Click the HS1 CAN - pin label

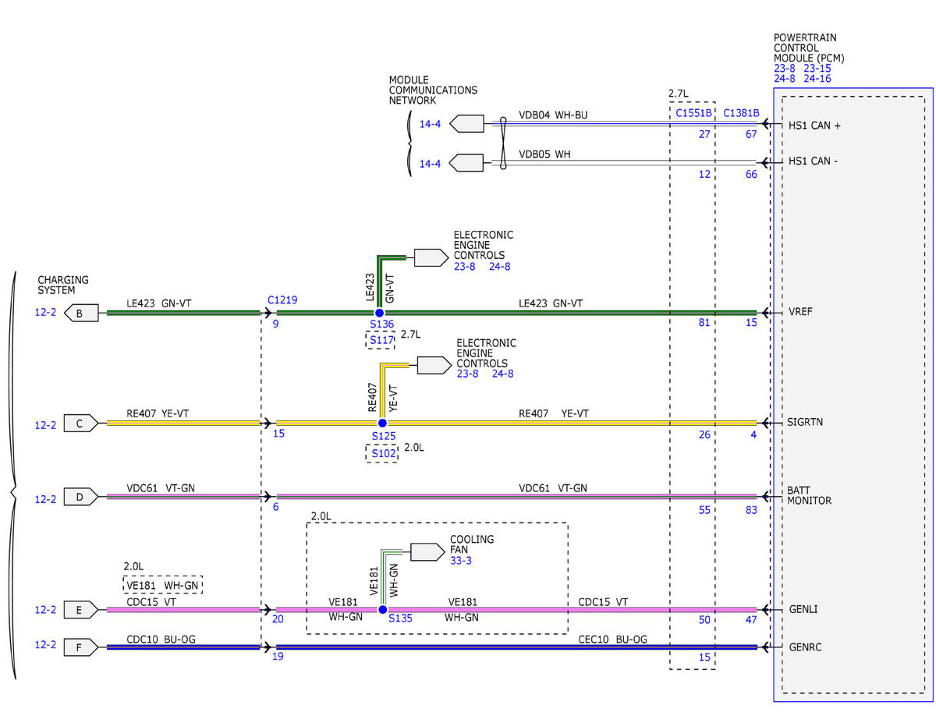pyautogui.click(x=814, y=162)
